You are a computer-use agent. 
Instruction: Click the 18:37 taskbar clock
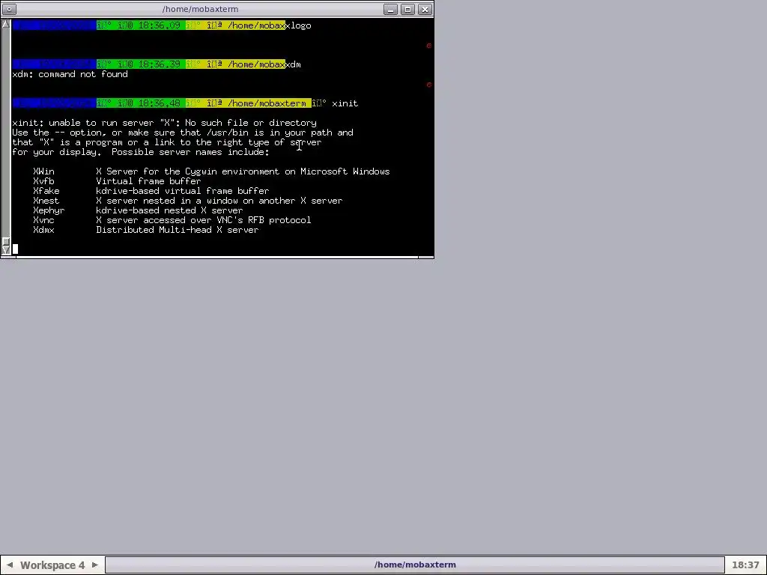(745, 565)
